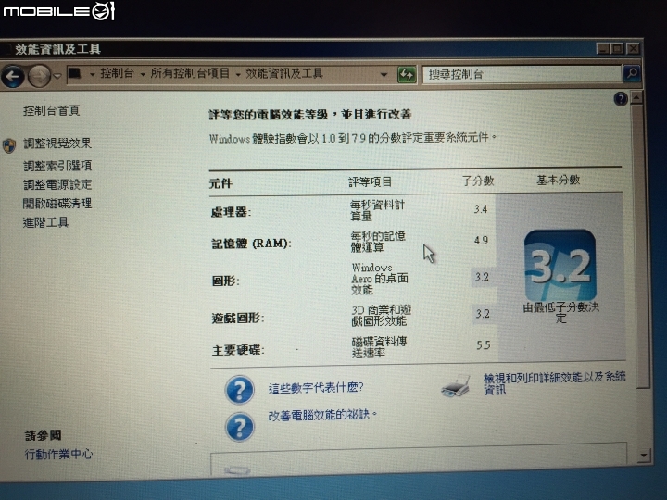Click the 圖形 row label
This screenshot has height=500, width=667.
click(x=225, y=281)
